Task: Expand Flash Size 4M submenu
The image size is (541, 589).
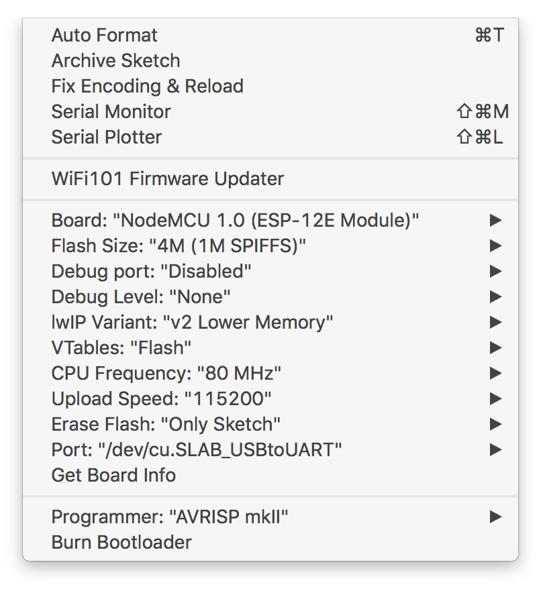Action: [x=179, y=246]
